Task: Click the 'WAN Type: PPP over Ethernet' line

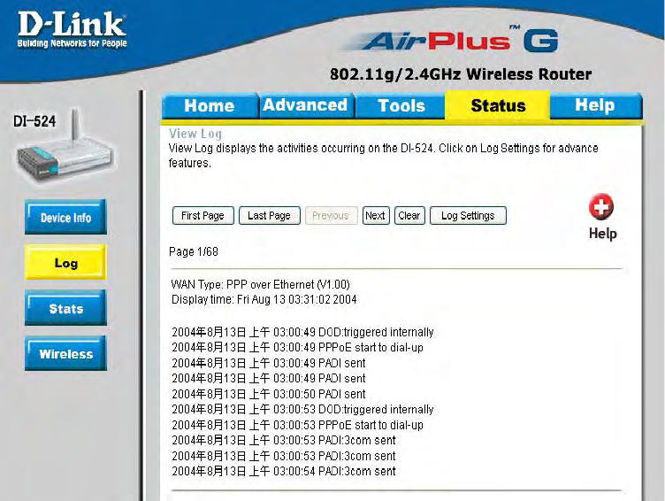Action: [260, 284]
